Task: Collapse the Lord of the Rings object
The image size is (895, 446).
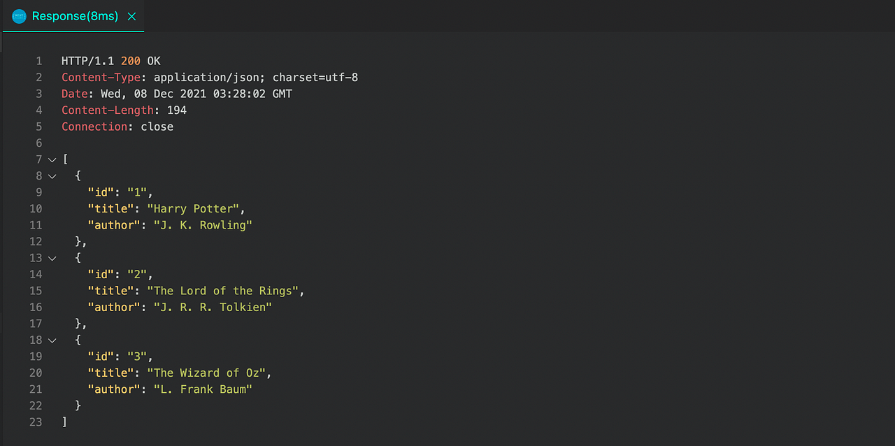Action: [x=52, y=258]
